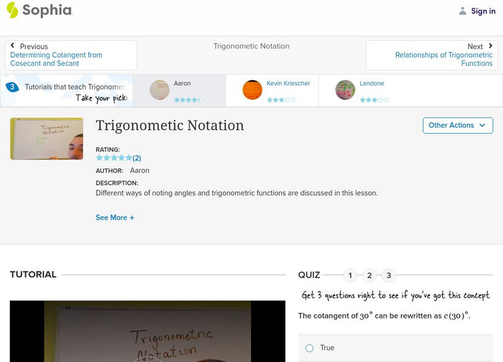Select the True answer option
The image size is (503, 362).
(x=309, y=348)
